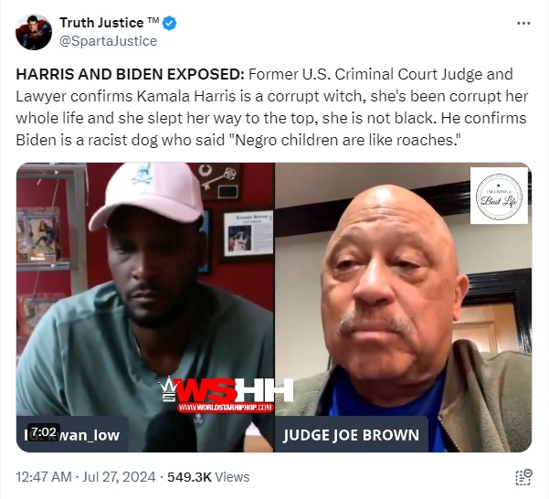Open the three-dot more options menu
549x499 pixels.
tap(523, 24)
